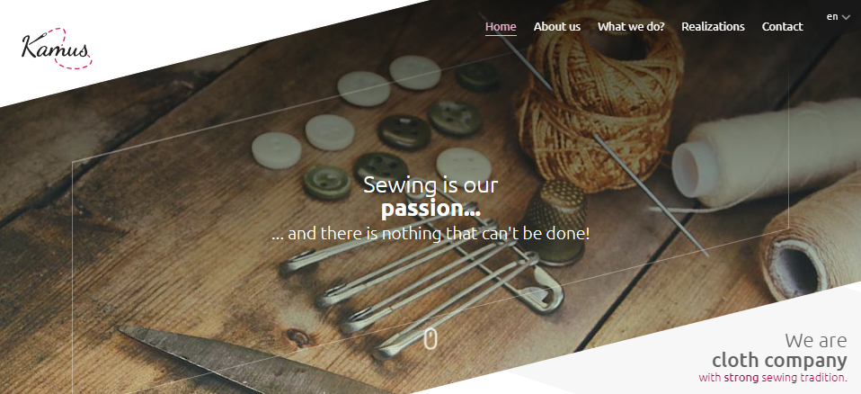This screenshot has height=394, width=861.
Task: Select the 'What we do?' menu item
Action: tap(631, 26)
